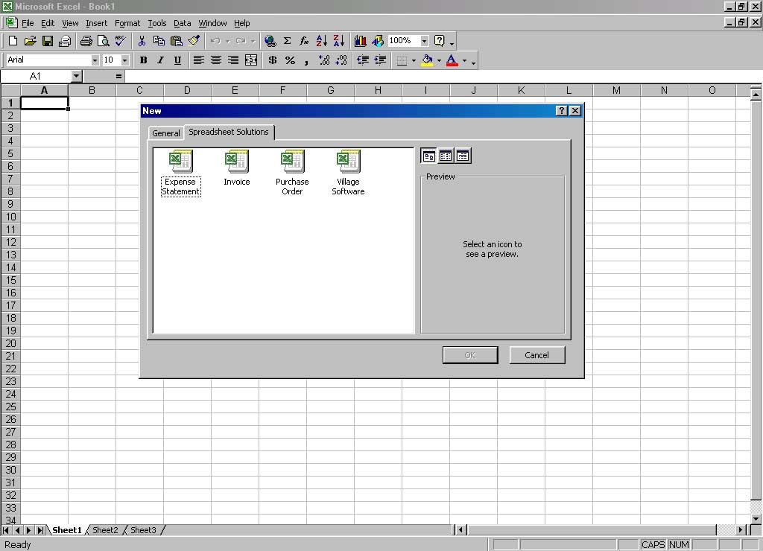Click the Cut scissors icon
Image resolution: width=763 pixels, height=551 pixels.
(x=142, y=41)
